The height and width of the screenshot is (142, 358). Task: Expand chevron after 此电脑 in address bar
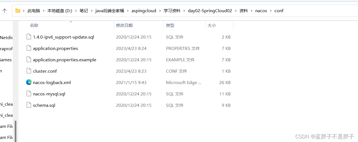click(x=44, y=11)
